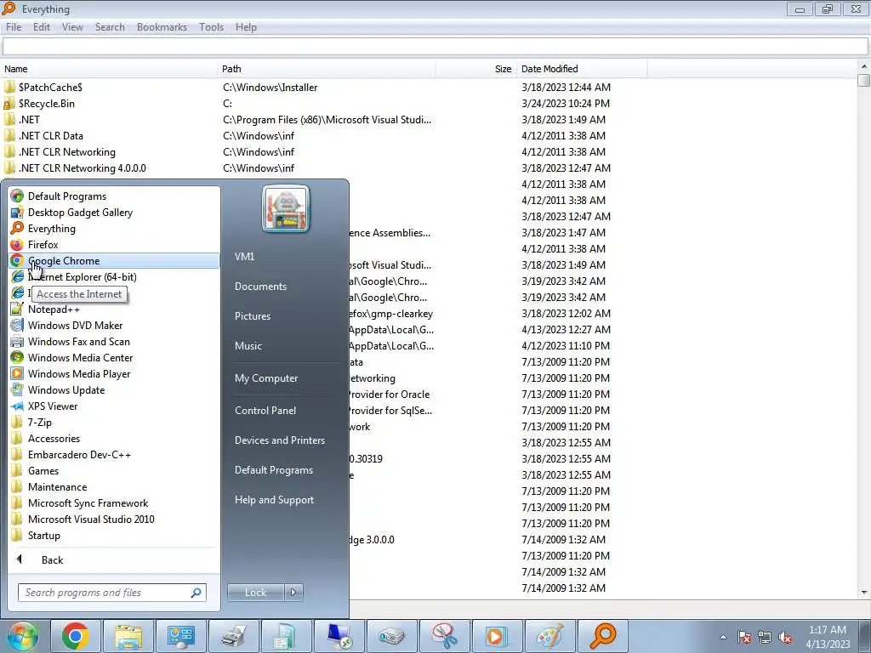Open Snipping Tool from the taskbar
The width and height of the screenshot is (871, 653).
point(444,636)
